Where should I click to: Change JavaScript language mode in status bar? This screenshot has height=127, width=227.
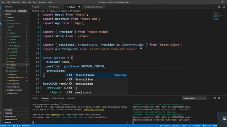pyautogui.click(x=196, y=126)
